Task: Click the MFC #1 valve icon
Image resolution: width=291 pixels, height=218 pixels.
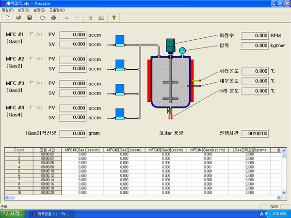Action: (119, 40)
